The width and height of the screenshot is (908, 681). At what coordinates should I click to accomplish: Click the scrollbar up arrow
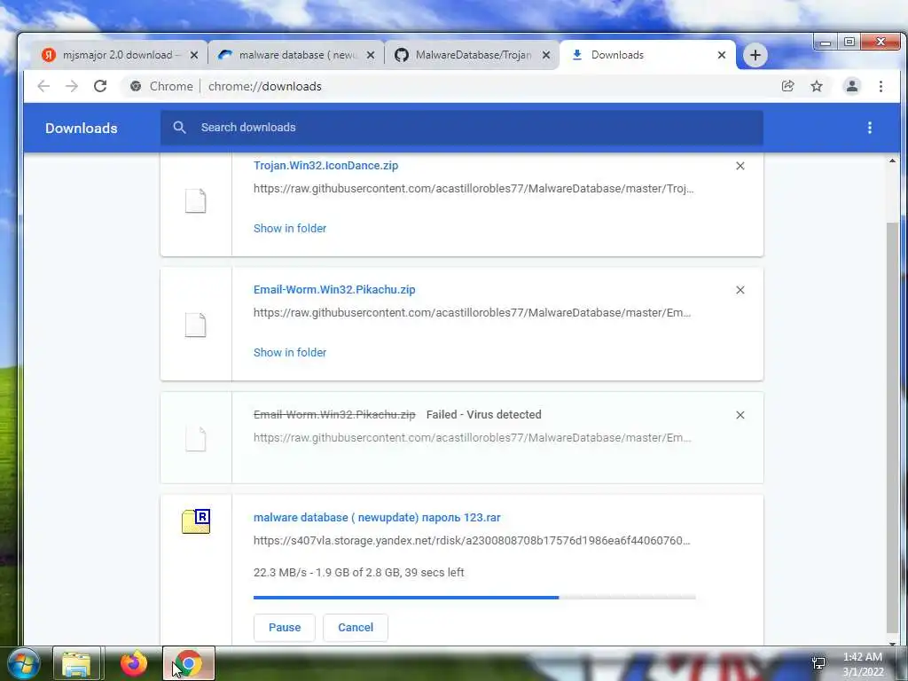pos(892,161)
